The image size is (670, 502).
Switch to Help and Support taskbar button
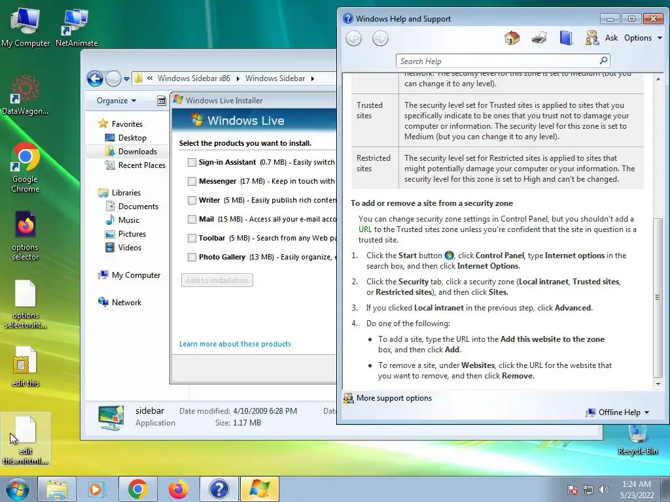pyautogui.click(x=219, y=489)
